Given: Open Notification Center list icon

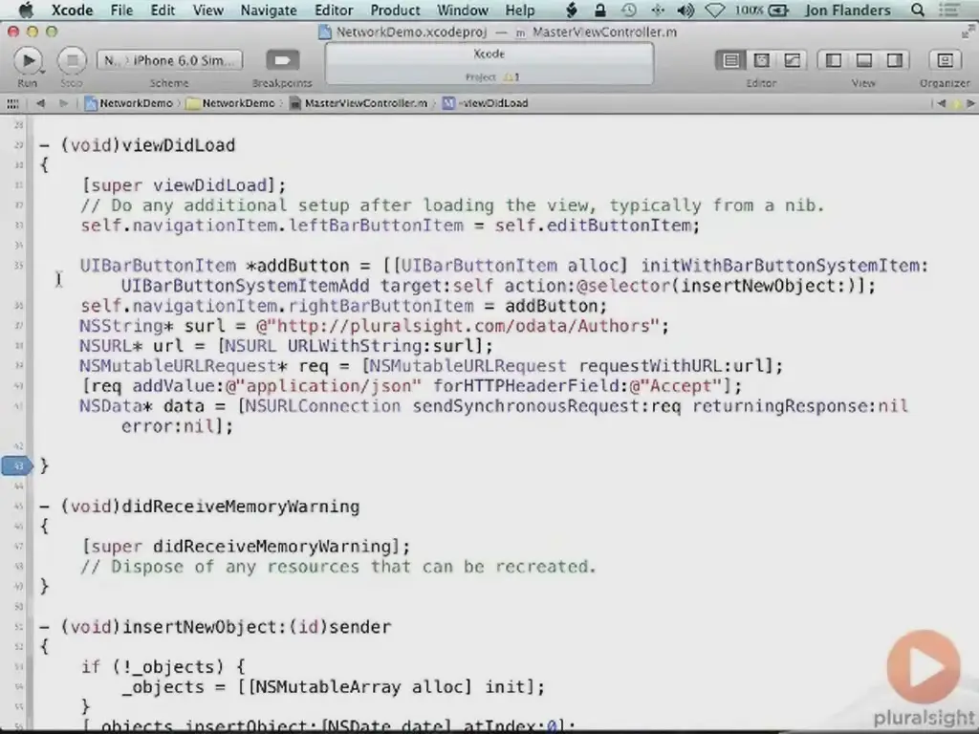Looking at the screenshot, I should pyautogui.click(x=951, y=10).
